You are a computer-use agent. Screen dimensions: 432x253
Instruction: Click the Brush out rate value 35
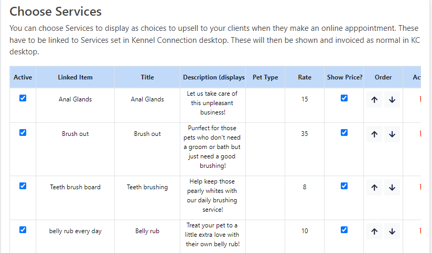[305, 134]
